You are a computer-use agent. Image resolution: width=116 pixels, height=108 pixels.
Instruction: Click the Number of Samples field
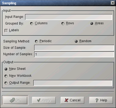(x=74, y=54)
